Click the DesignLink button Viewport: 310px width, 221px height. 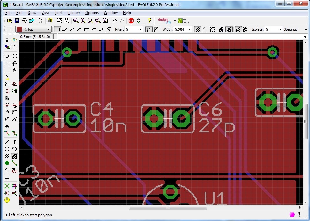165,21
